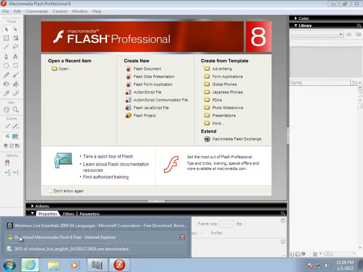
Task: Select the Hand tool
Action: [6, 109]
